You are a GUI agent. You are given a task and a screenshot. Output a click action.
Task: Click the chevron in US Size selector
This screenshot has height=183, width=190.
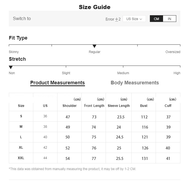[141, 19]
